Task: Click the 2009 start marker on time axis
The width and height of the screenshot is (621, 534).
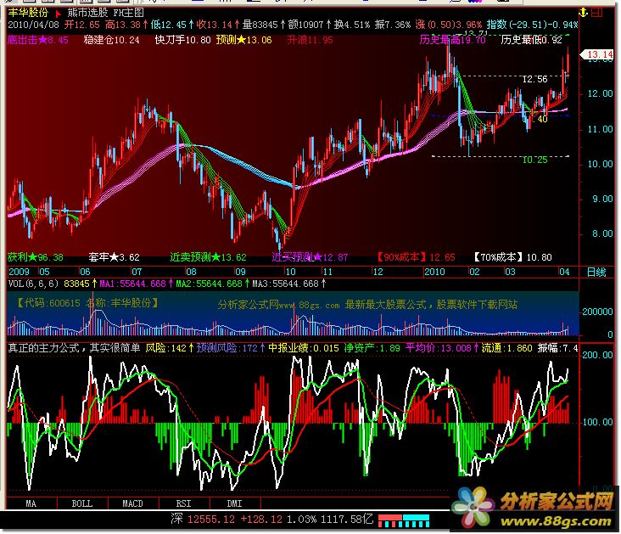Action: tap(19, 272)
